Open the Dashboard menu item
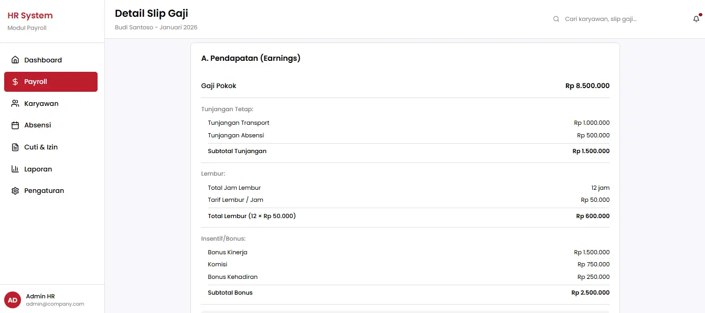 43,60
